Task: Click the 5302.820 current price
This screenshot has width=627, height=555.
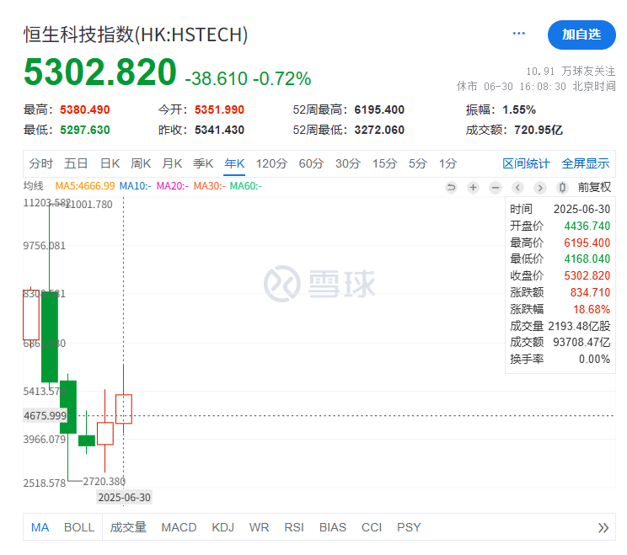Action: tap(100, 72)
